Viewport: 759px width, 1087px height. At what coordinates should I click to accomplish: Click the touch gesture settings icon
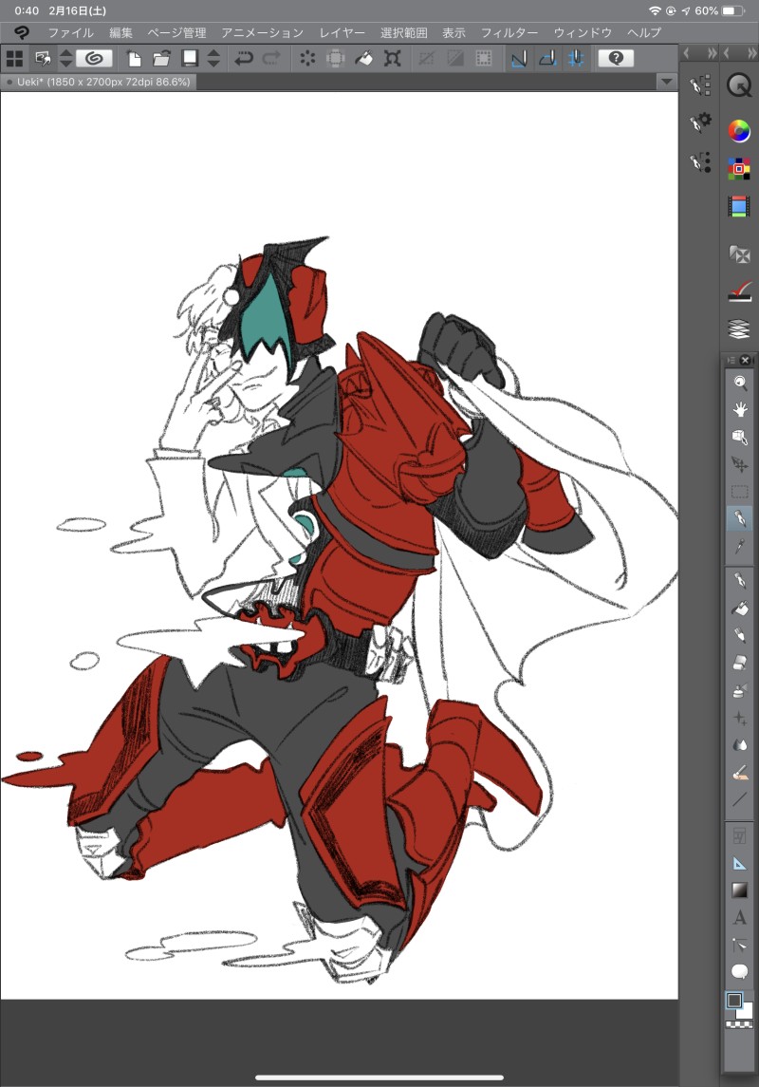tap(43, 58)
